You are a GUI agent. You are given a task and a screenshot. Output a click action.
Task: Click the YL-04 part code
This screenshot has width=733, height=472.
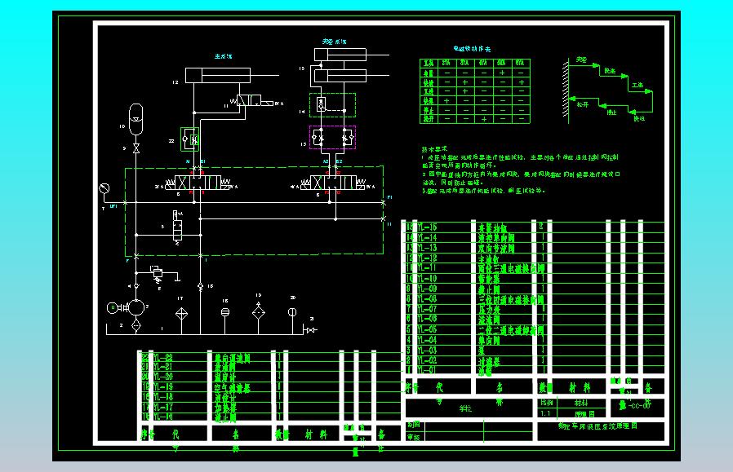[427, 340]
